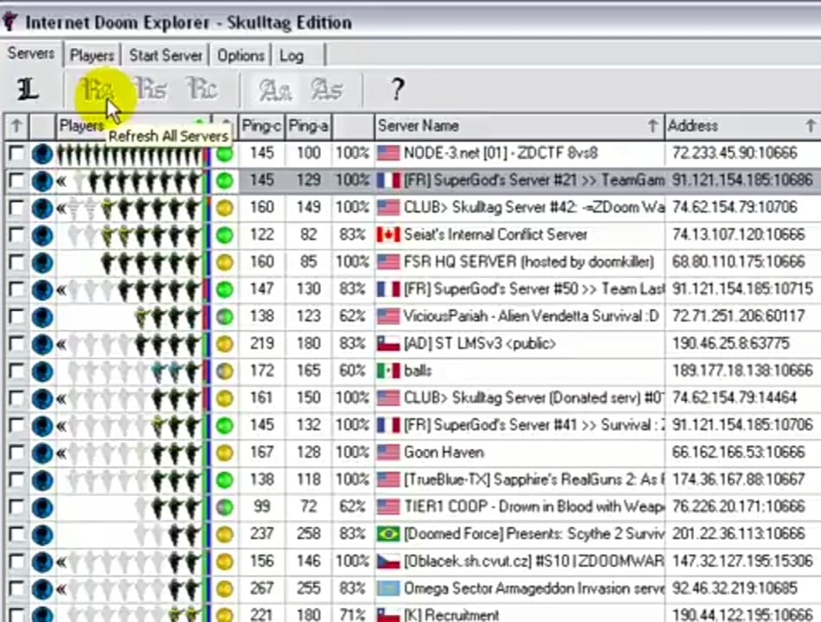Click the blank percentage column header
The image size is (821, 622).
353,126
